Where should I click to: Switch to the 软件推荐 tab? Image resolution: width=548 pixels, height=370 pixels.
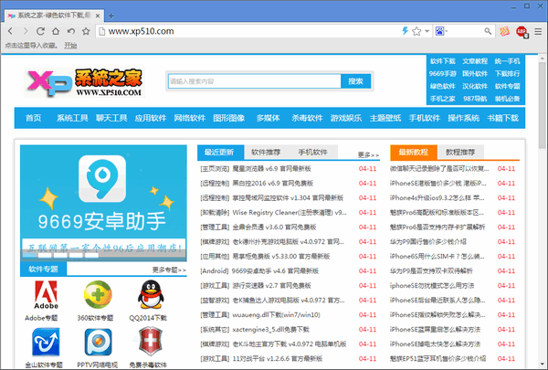point(266,153)
